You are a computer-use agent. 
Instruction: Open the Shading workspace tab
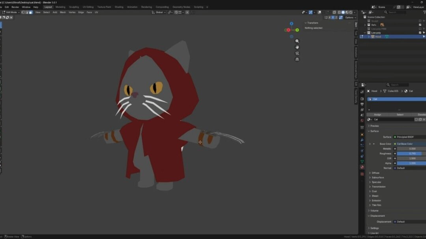coord(119,7)
